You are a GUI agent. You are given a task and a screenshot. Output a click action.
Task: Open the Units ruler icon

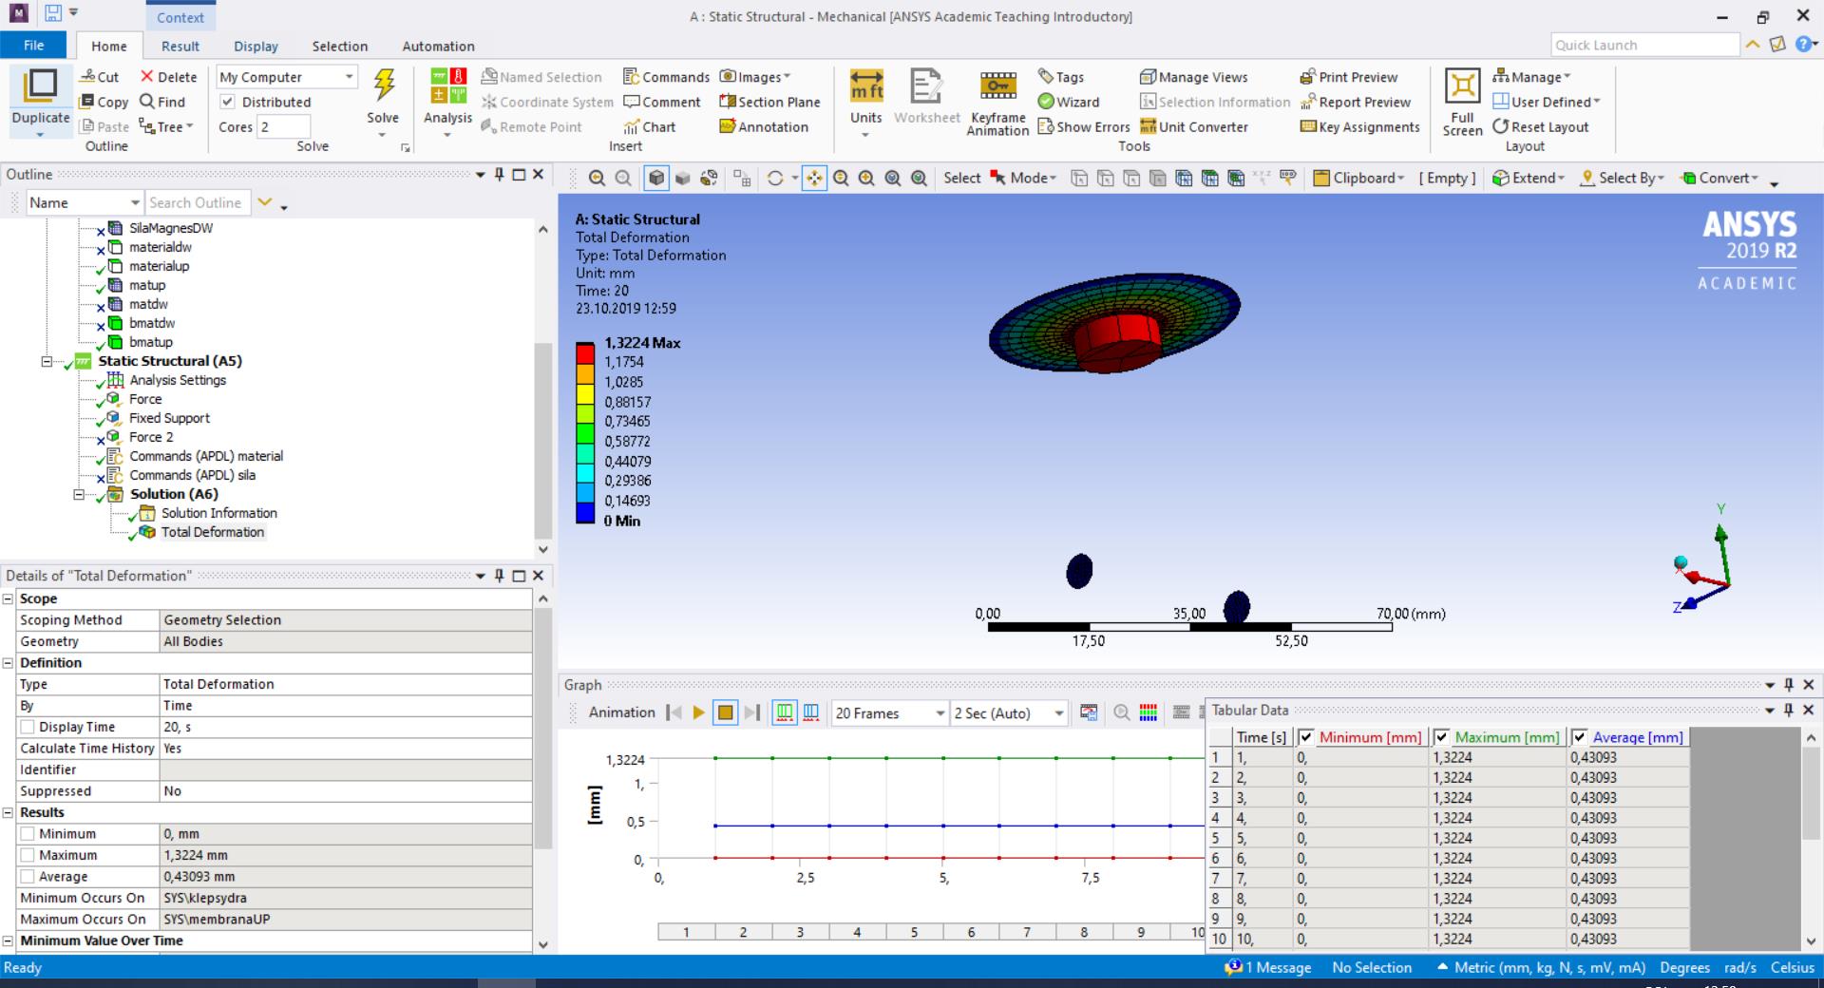pyautogui.click(x=865, y=85)
